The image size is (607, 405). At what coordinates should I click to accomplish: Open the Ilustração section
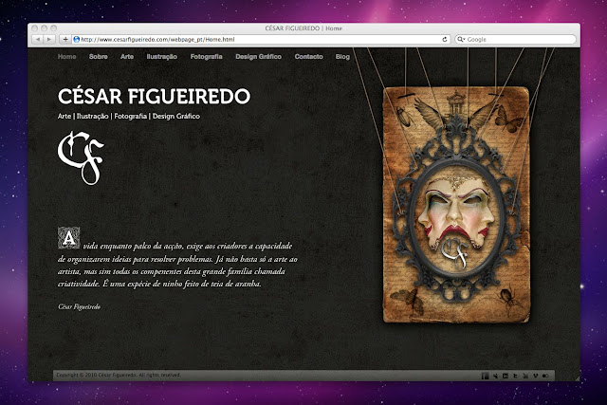(x=162, y=57)
